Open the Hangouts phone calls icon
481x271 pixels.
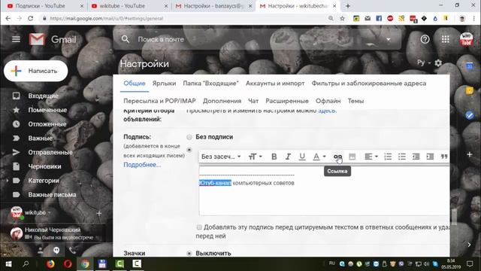point(72,251)
